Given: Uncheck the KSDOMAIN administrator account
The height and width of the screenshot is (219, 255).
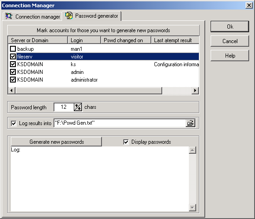Looking at the screenshot, I should [x=13, y=80].
